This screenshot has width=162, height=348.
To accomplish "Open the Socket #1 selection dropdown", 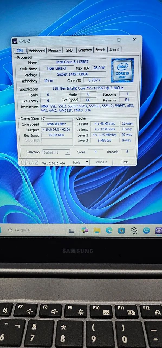I will [x=56, y=153].
